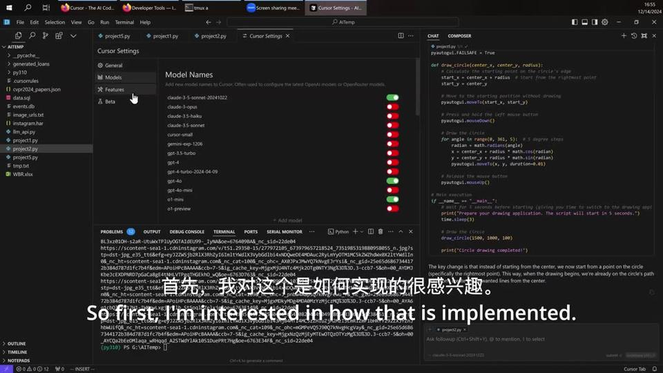Expand the py310 folder
This screenshot has width=663, height=373.
(x=19, y=73)
